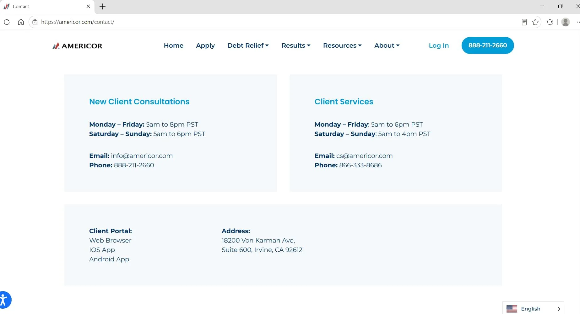580x314 pixels.
Task: Email cs@americor.com
Action: click(365, 156)
